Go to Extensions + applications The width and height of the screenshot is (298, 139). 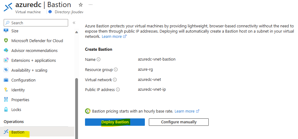click(x=34, y=61)
